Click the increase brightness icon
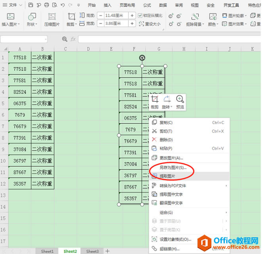 coord(171,16)
